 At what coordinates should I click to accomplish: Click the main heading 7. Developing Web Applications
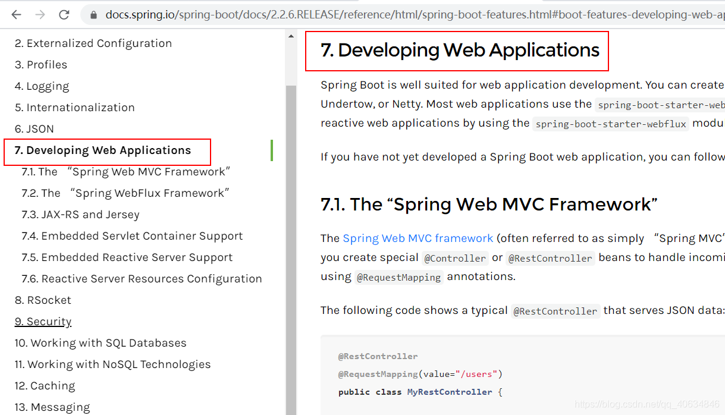pos(460,51)
